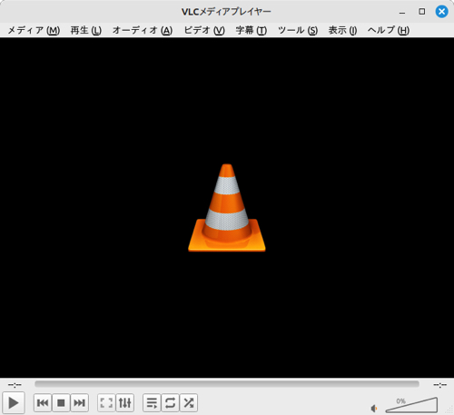Set volume on the triangular volume slider
Screen dimensions: 454x415
[411, 405]
